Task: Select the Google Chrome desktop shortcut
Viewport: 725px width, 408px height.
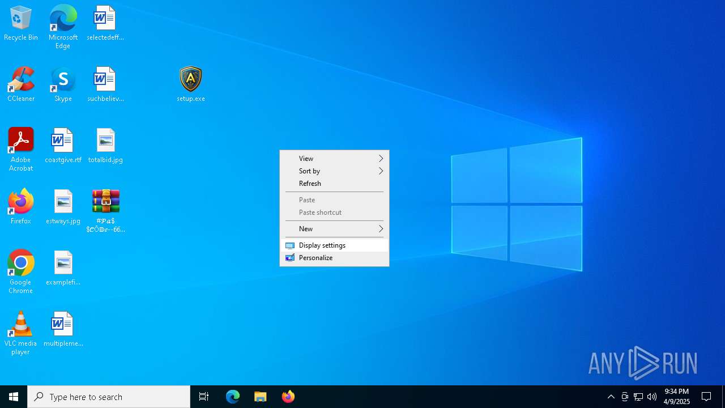Action: pyautogui.click(x=21, y=272)
